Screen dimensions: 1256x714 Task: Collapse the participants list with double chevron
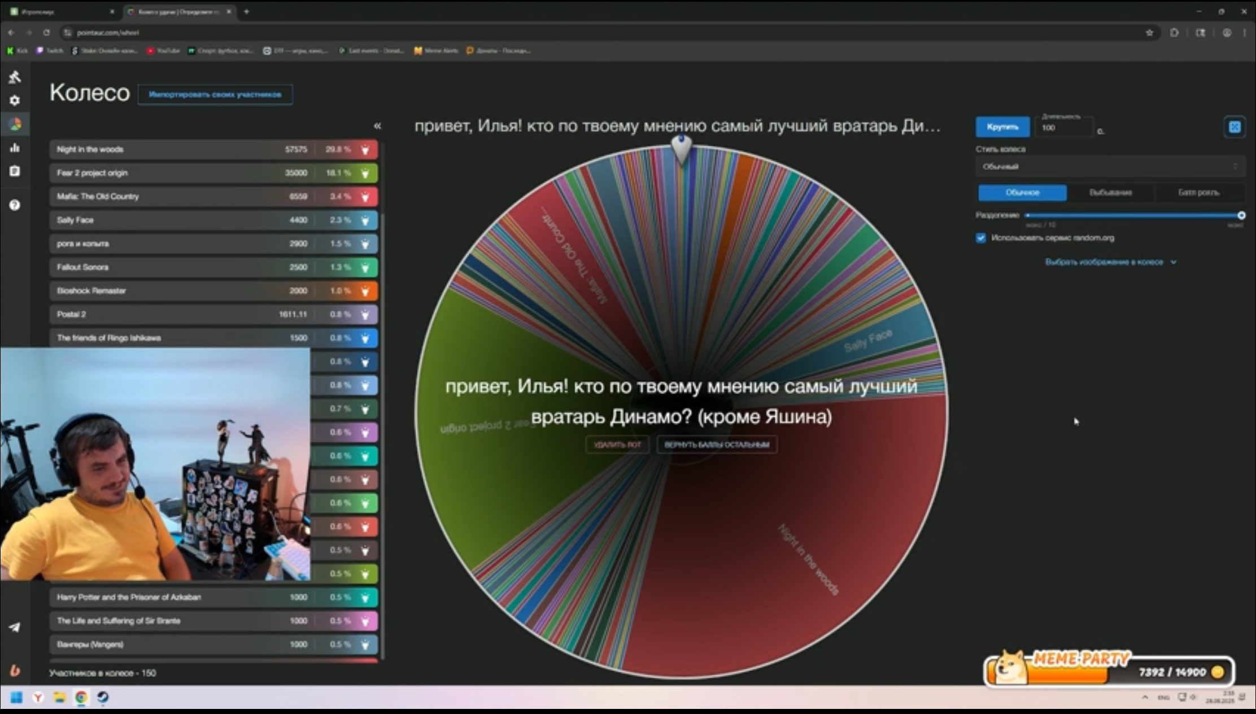[377, 126]
